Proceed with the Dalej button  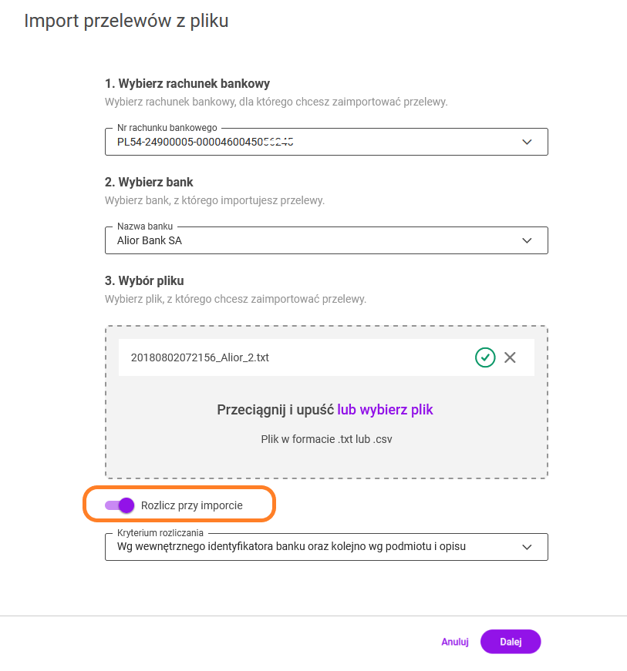510,642
